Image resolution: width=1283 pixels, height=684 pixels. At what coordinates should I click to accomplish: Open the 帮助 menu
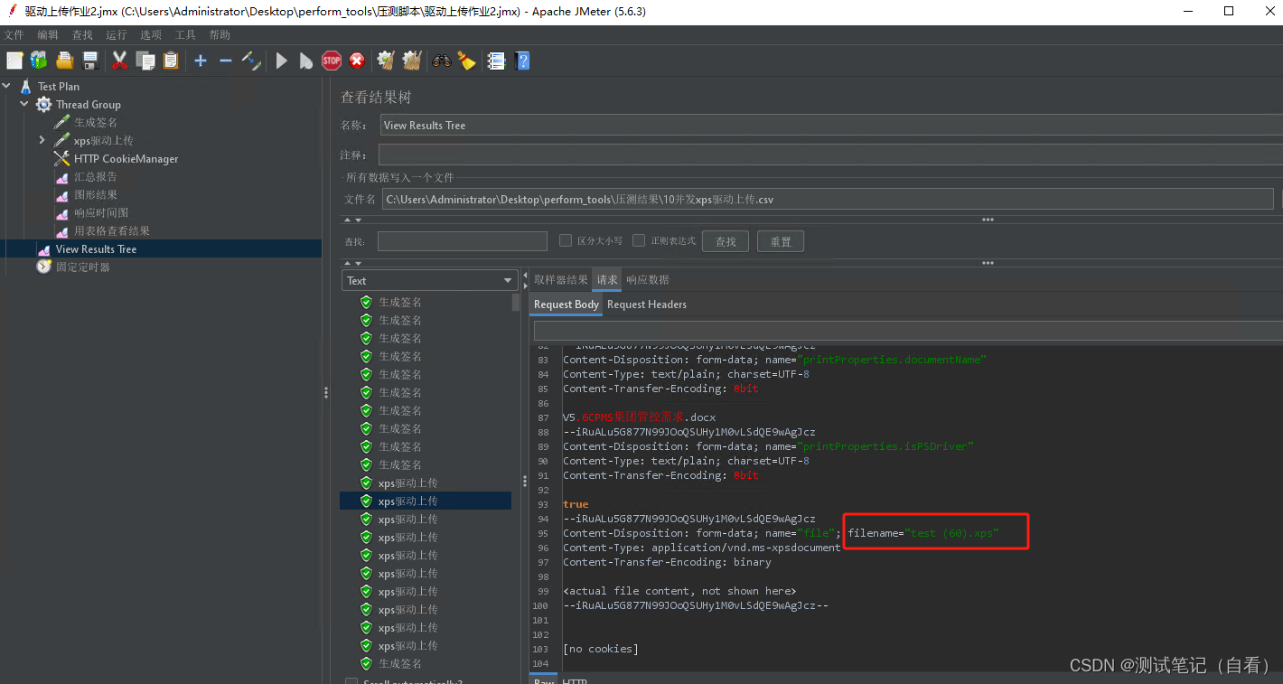(x=220, y=34)
